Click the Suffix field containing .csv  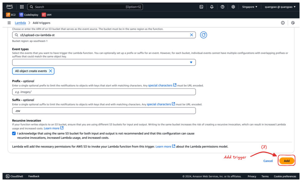pyautogui.click(x=104, y=111)
